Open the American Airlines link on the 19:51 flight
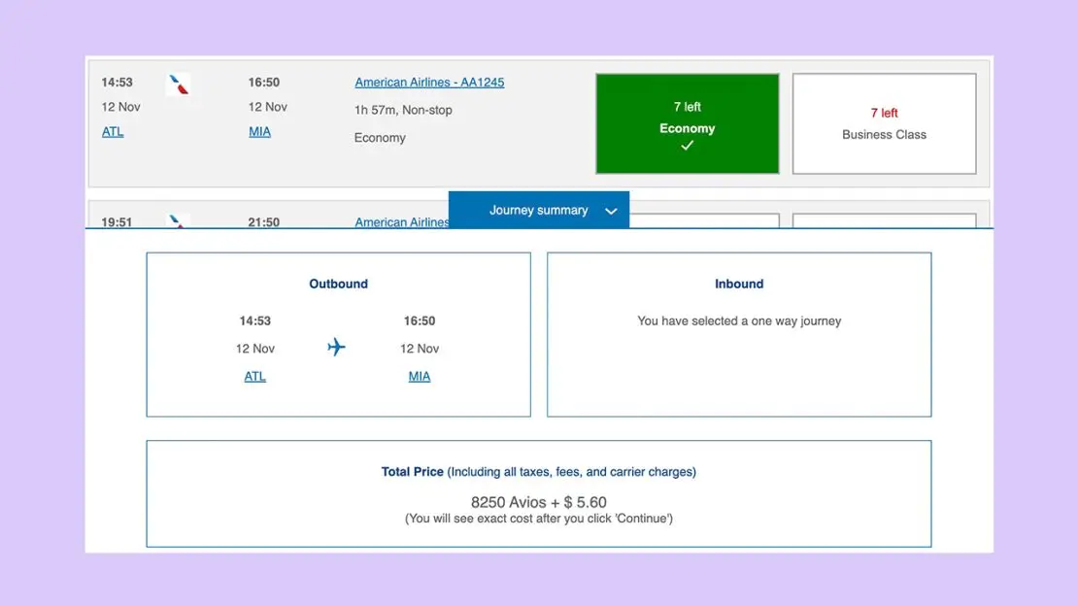1078x606 pixels. [401, 222]
